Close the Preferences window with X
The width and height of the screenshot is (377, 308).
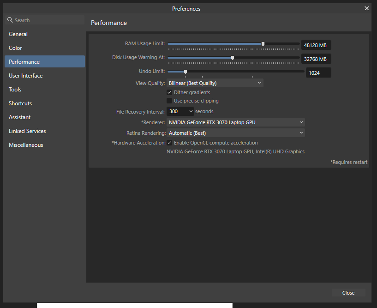click(367, 8)
